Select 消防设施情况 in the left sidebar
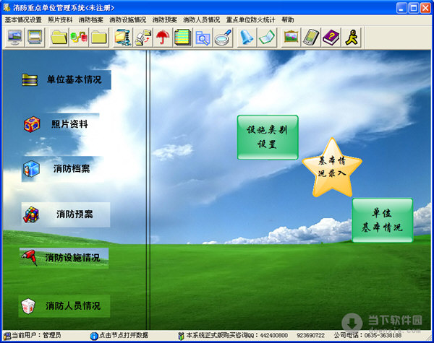The width and height of the screenshot is (434, 343). click(x=64, y=258)
